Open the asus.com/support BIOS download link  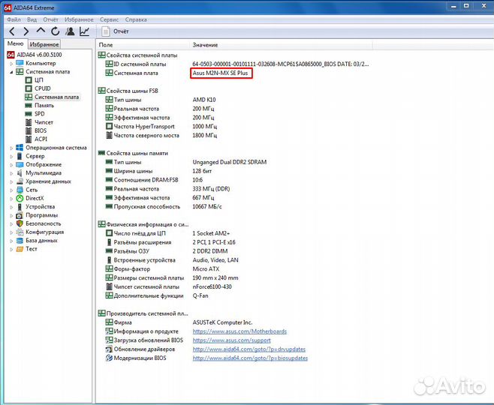click(231, 340)
